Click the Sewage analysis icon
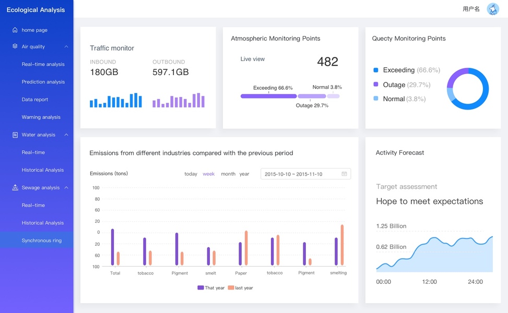This screenshot has height=313, width=508. pos(15,187)
